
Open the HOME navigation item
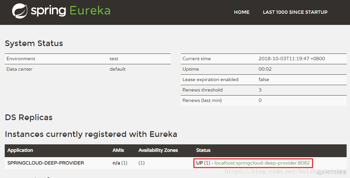point(241,12)
